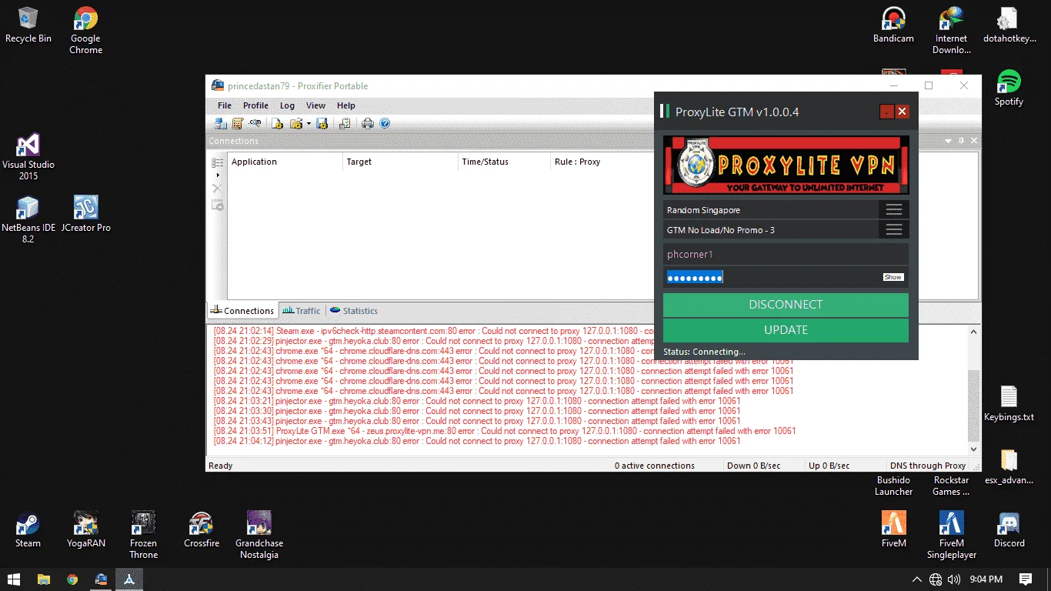Viewport: 1051px width, 591px height.
Task: Select the JCreator Pro desktop icon
Action: coord(85,214)
